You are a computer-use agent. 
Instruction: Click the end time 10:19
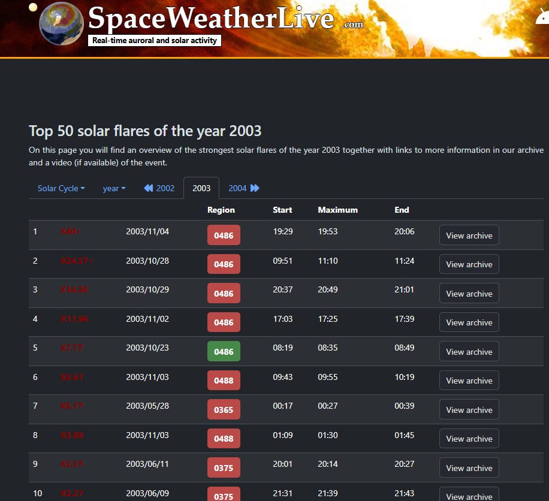click(x=405, y=377)
